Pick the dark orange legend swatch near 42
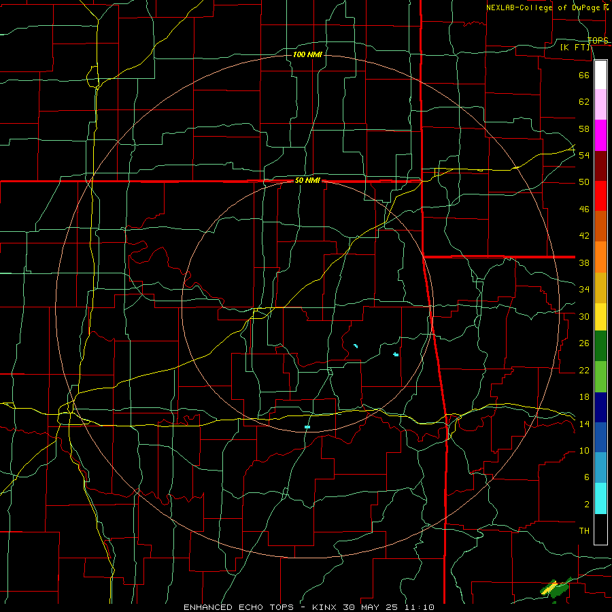This screenshot has height=612, width=612. 600,226
